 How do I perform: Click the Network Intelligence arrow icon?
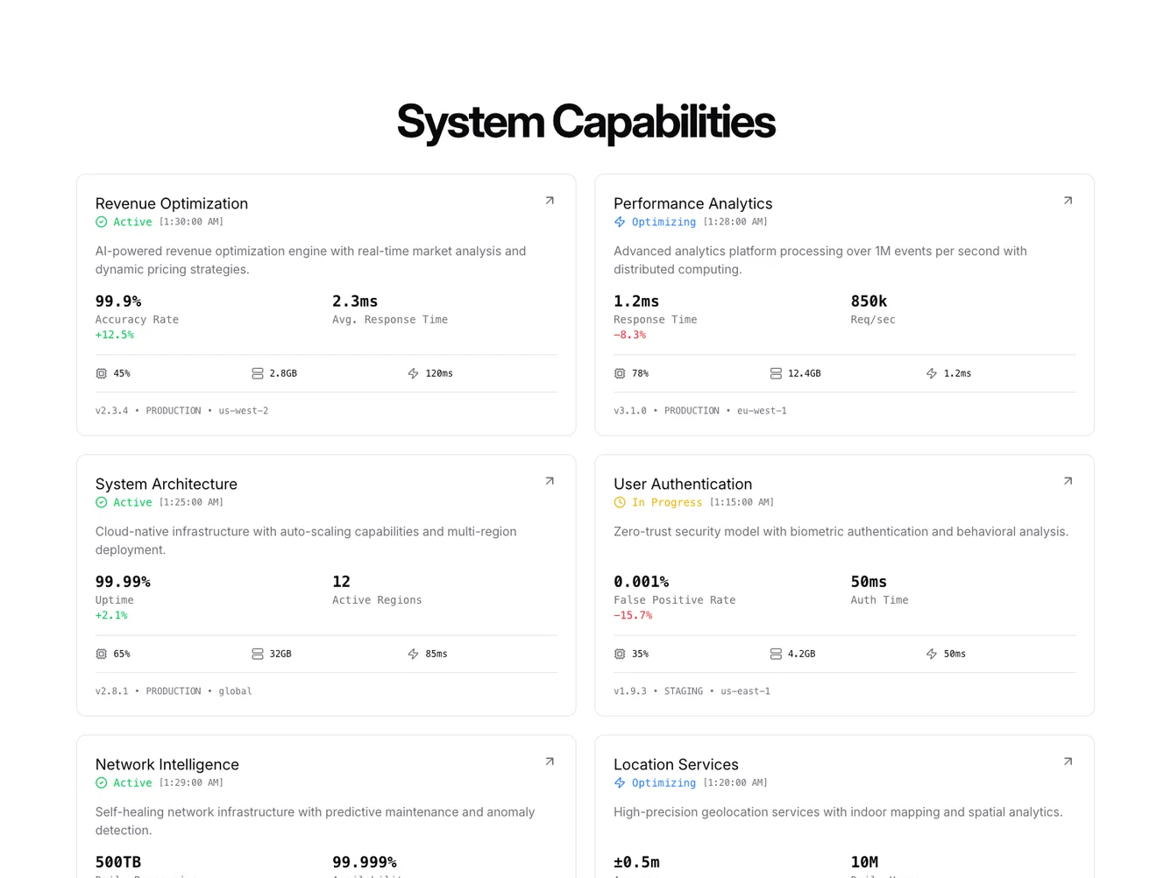(x=550, y=761)
